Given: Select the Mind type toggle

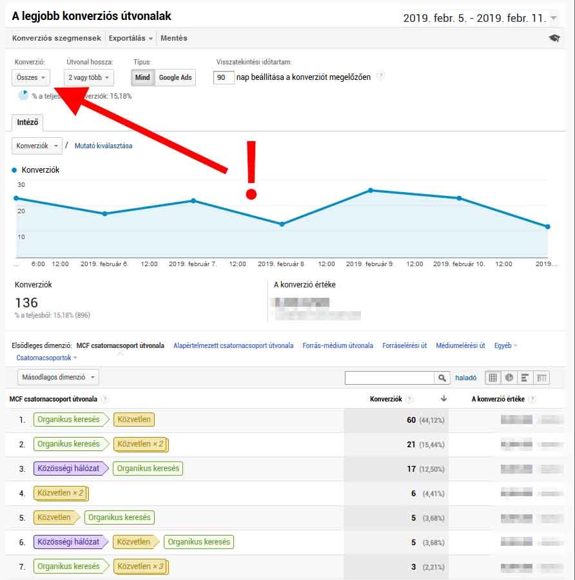Looking at the screenshot, I should 142,78.
